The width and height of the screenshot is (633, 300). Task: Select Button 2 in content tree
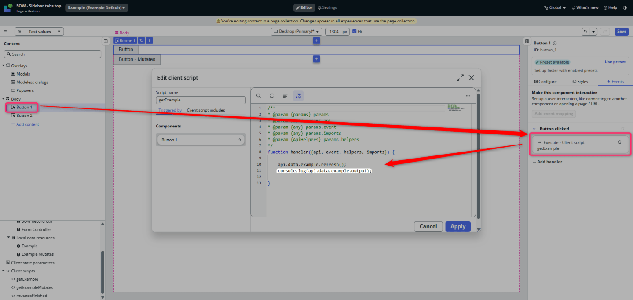pyautogui.click(x=24, y=116)
